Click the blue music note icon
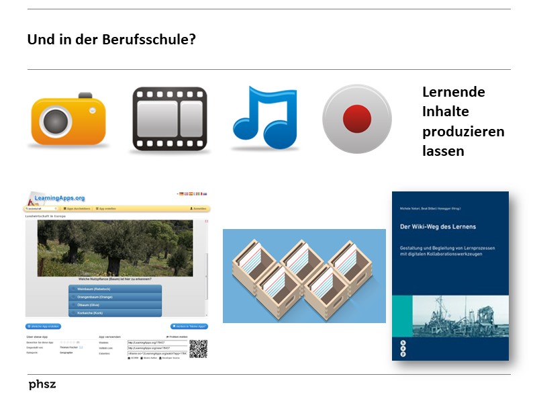This screenshot has height=403, width=537. click(x=265, y=118)
